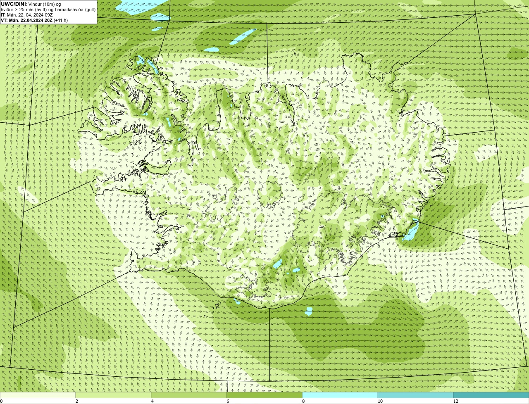This screenshot has width=529, height=404.
Task: Click the 6–8 m/s dark green legend swatch
Action: [x=264, y=395]
